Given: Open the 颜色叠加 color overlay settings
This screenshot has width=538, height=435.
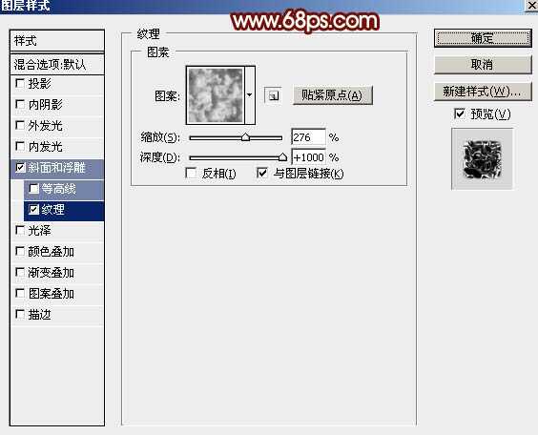Looking at the screenshot, I should coord(52,252).
